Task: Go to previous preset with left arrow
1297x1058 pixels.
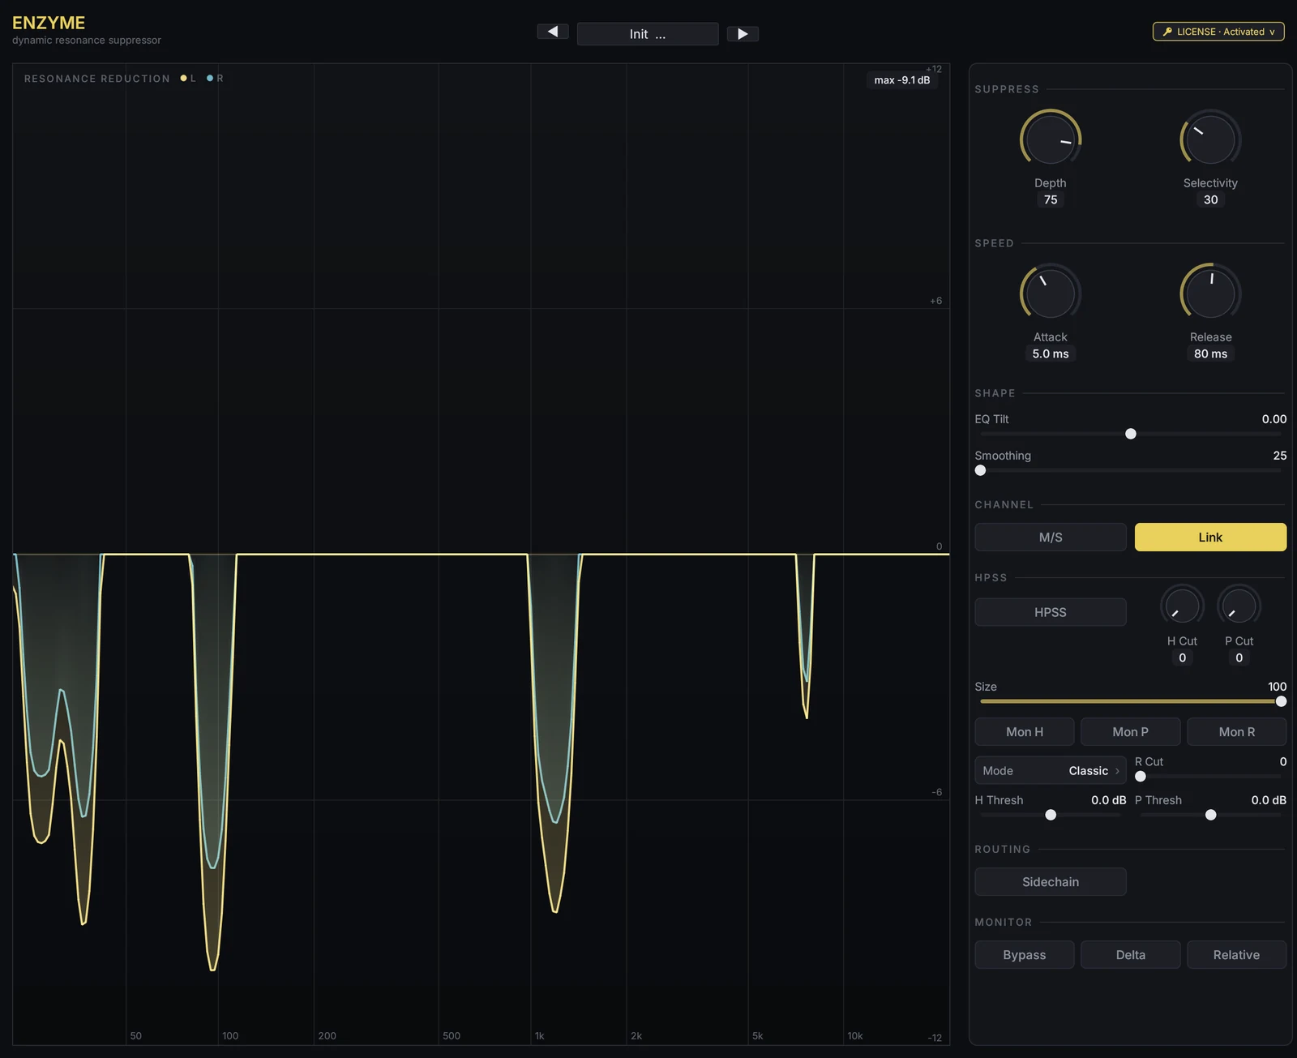Action: [553, 32]
